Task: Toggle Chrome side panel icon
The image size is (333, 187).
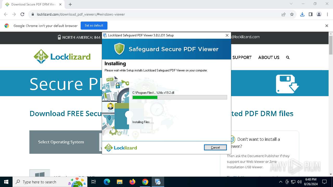Action: pyautogui.click(x=311, y=14)
